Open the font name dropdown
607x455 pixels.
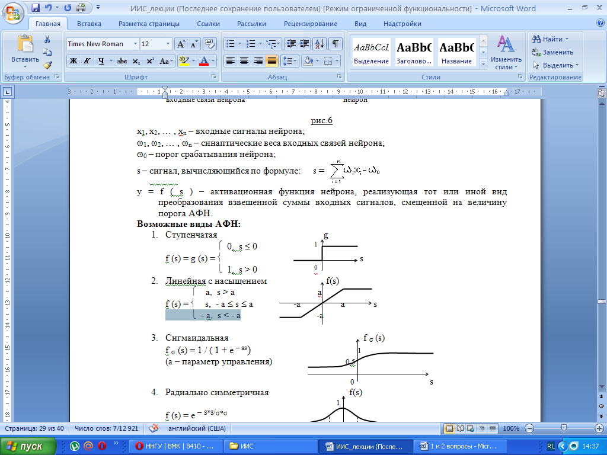pyautogui.click(x=135, y=44)
